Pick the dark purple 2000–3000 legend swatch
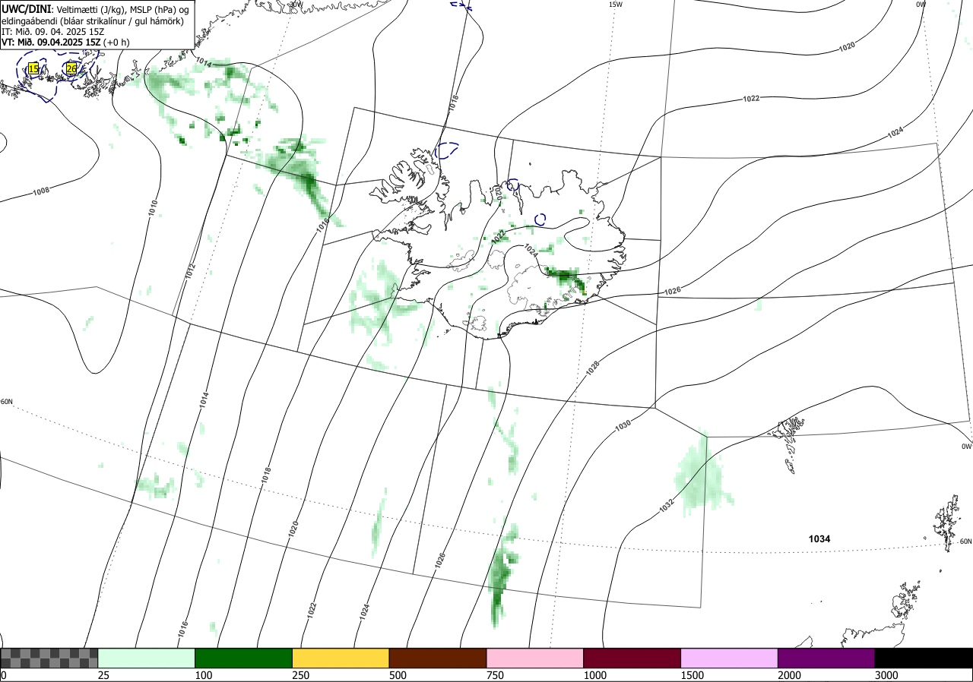Screen dimensions: 973x682 [826, 658]
